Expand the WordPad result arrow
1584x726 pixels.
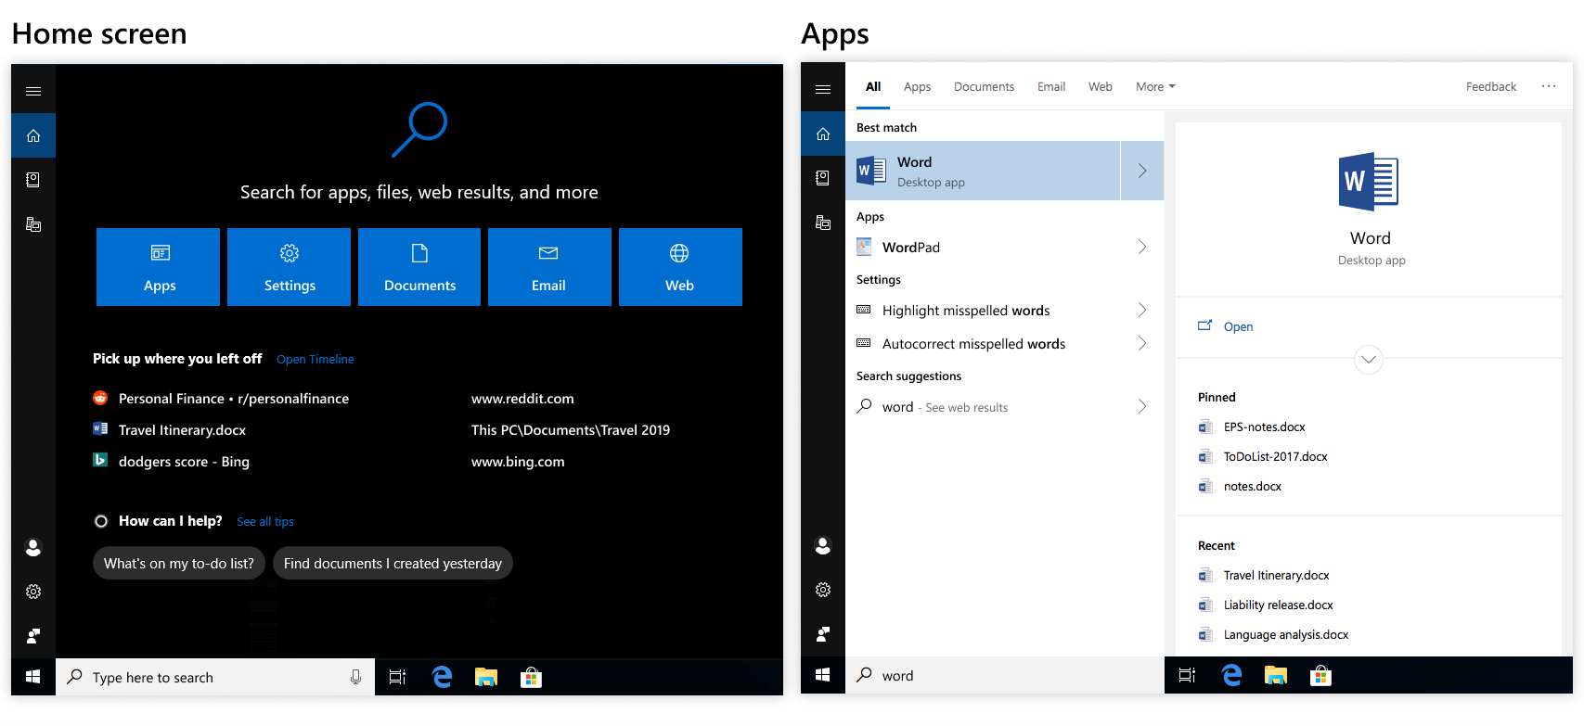1142,248
